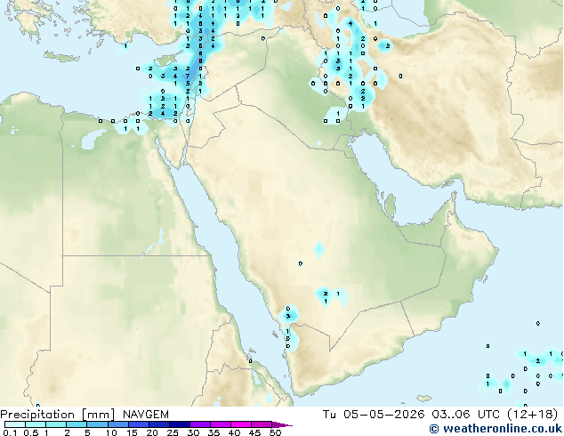Select the 40–45 mm magenta swatch
Screen dimensions: 564x436
tap(241, 424)
